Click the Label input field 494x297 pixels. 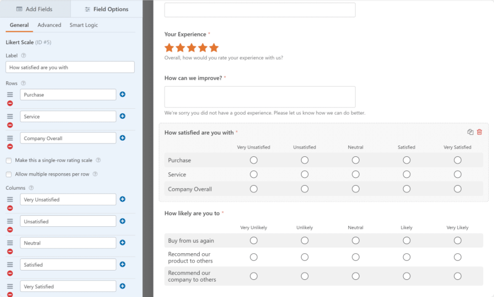click(x=70, y=67)
